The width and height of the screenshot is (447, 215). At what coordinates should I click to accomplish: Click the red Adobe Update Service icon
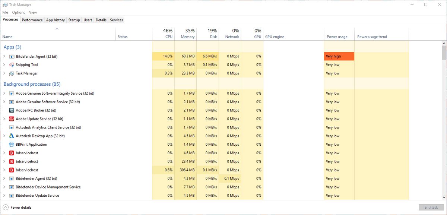click(x=12, y=119)
